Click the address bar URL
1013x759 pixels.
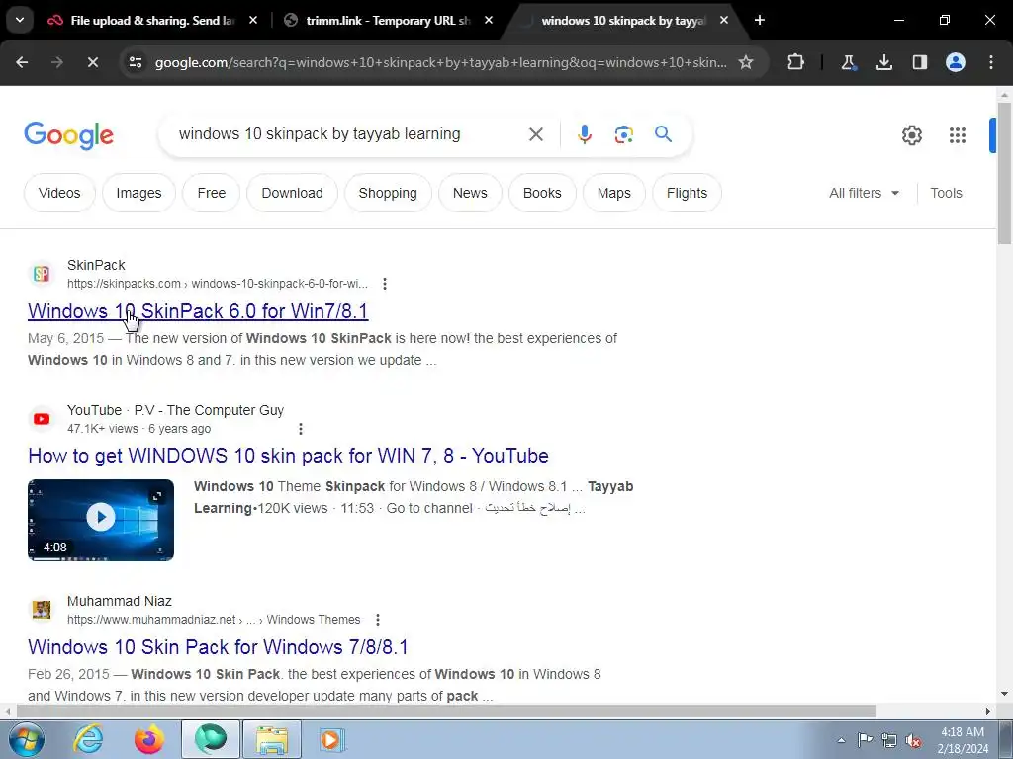[440, 62]
